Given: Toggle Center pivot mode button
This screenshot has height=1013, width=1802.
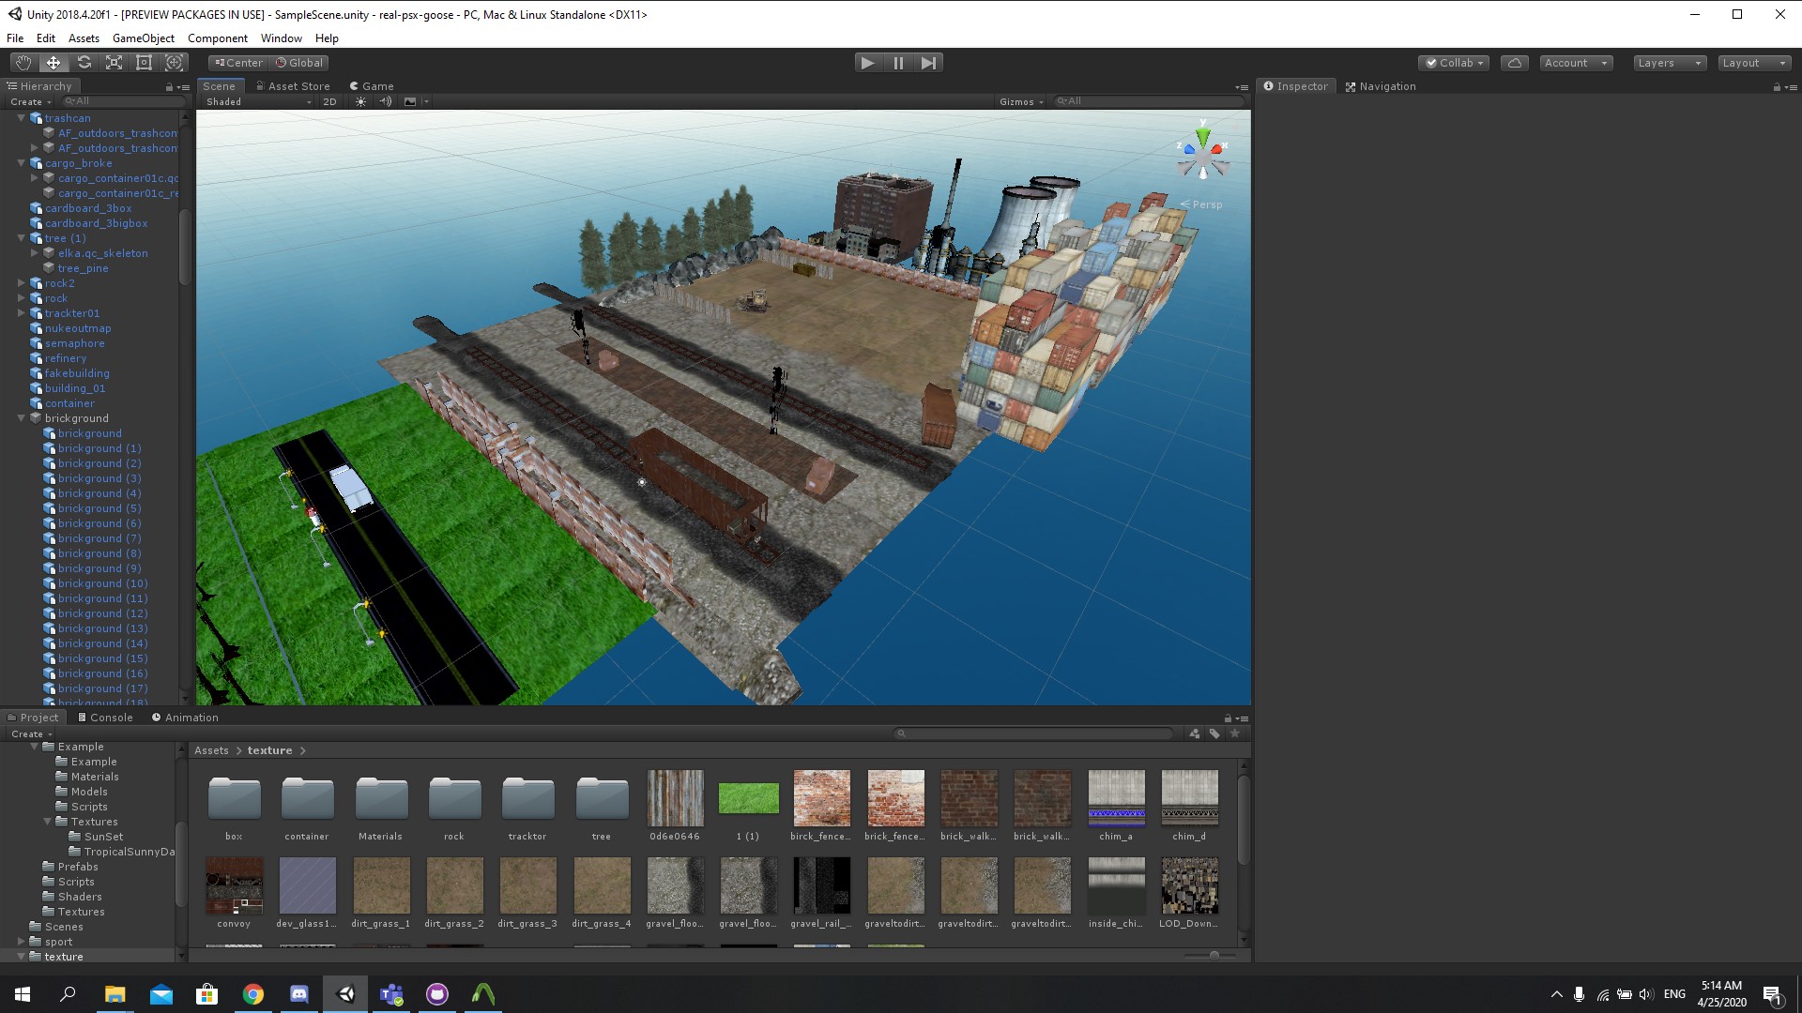Looking at the screenshot, I should coord(238,63).
